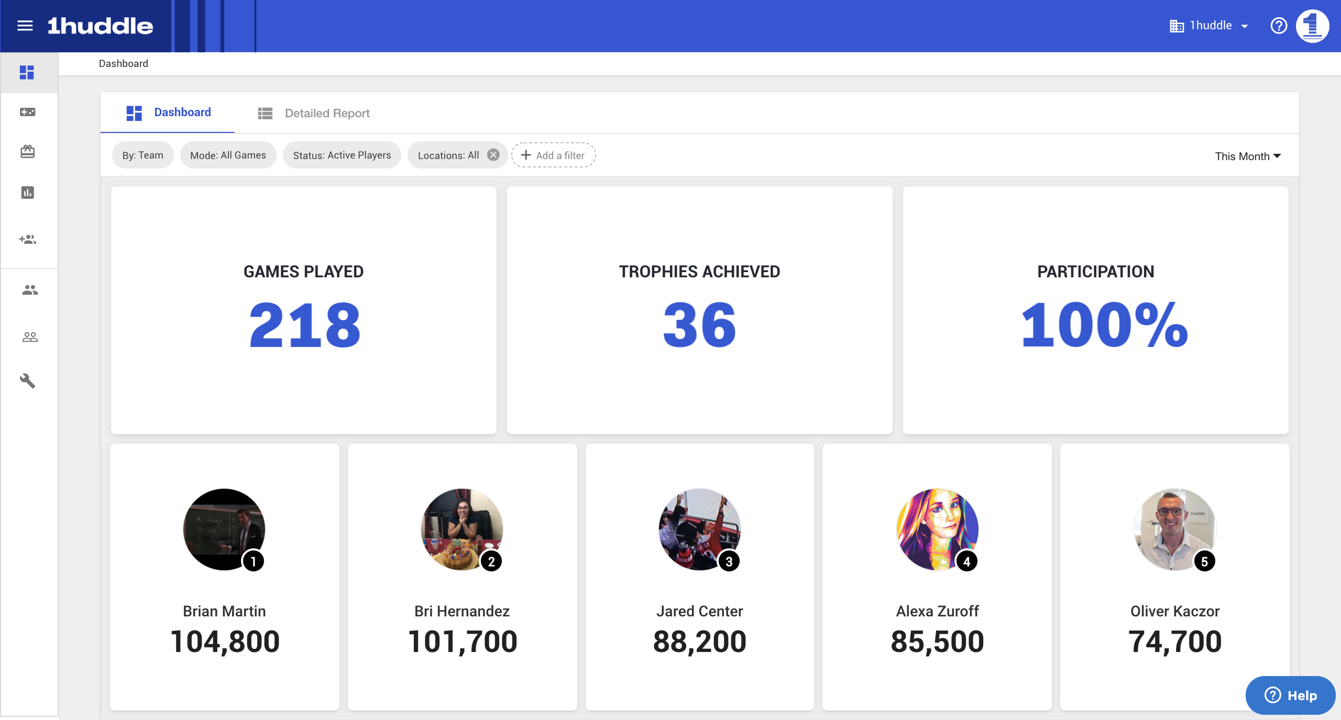Open the teams outline sidebar icon
1341x720 pixels.
[x=30, y=337]
